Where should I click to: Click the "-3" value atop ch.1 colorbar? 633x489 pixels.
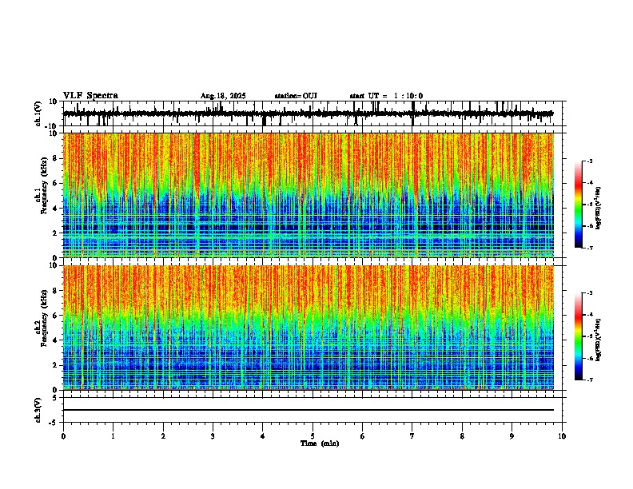click(x=590, y=161)
